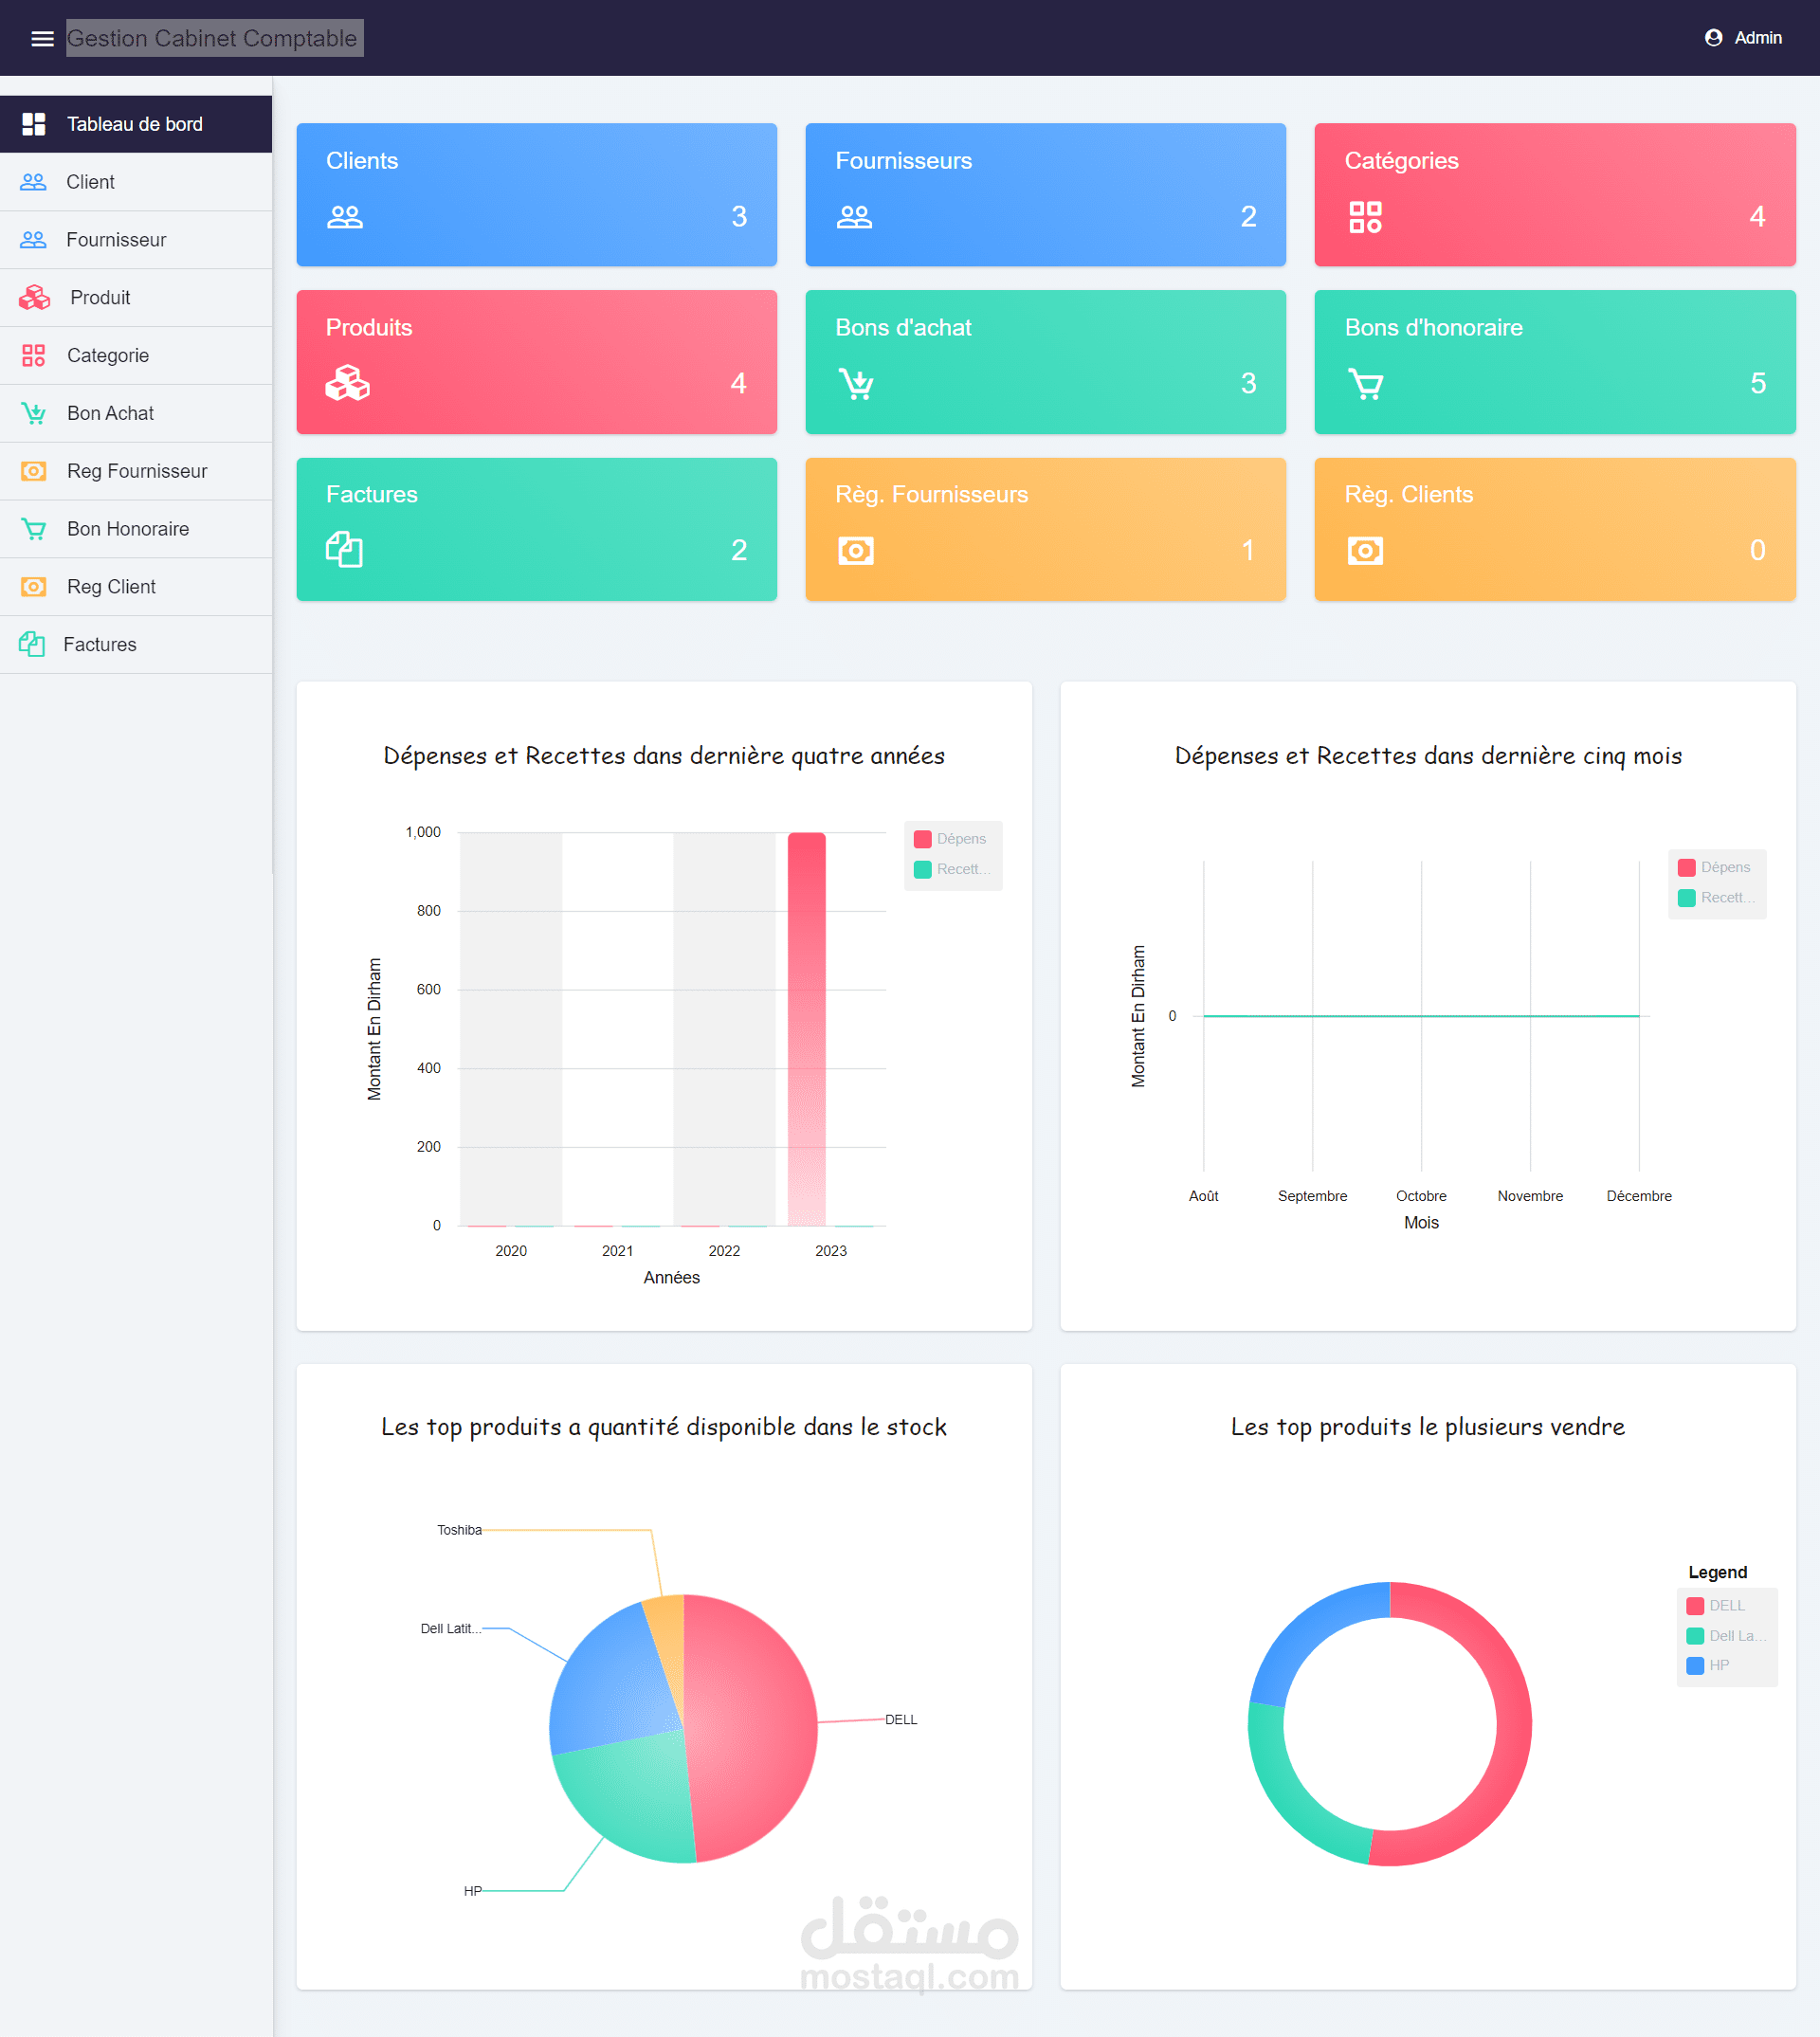1820x2037 pixels.
Task: Open Bon Achat sidebar entry
Action: point(136,413)
